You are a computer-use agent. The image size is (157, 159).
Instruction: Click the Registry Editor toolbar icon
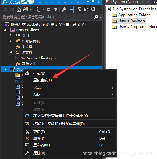92,10
